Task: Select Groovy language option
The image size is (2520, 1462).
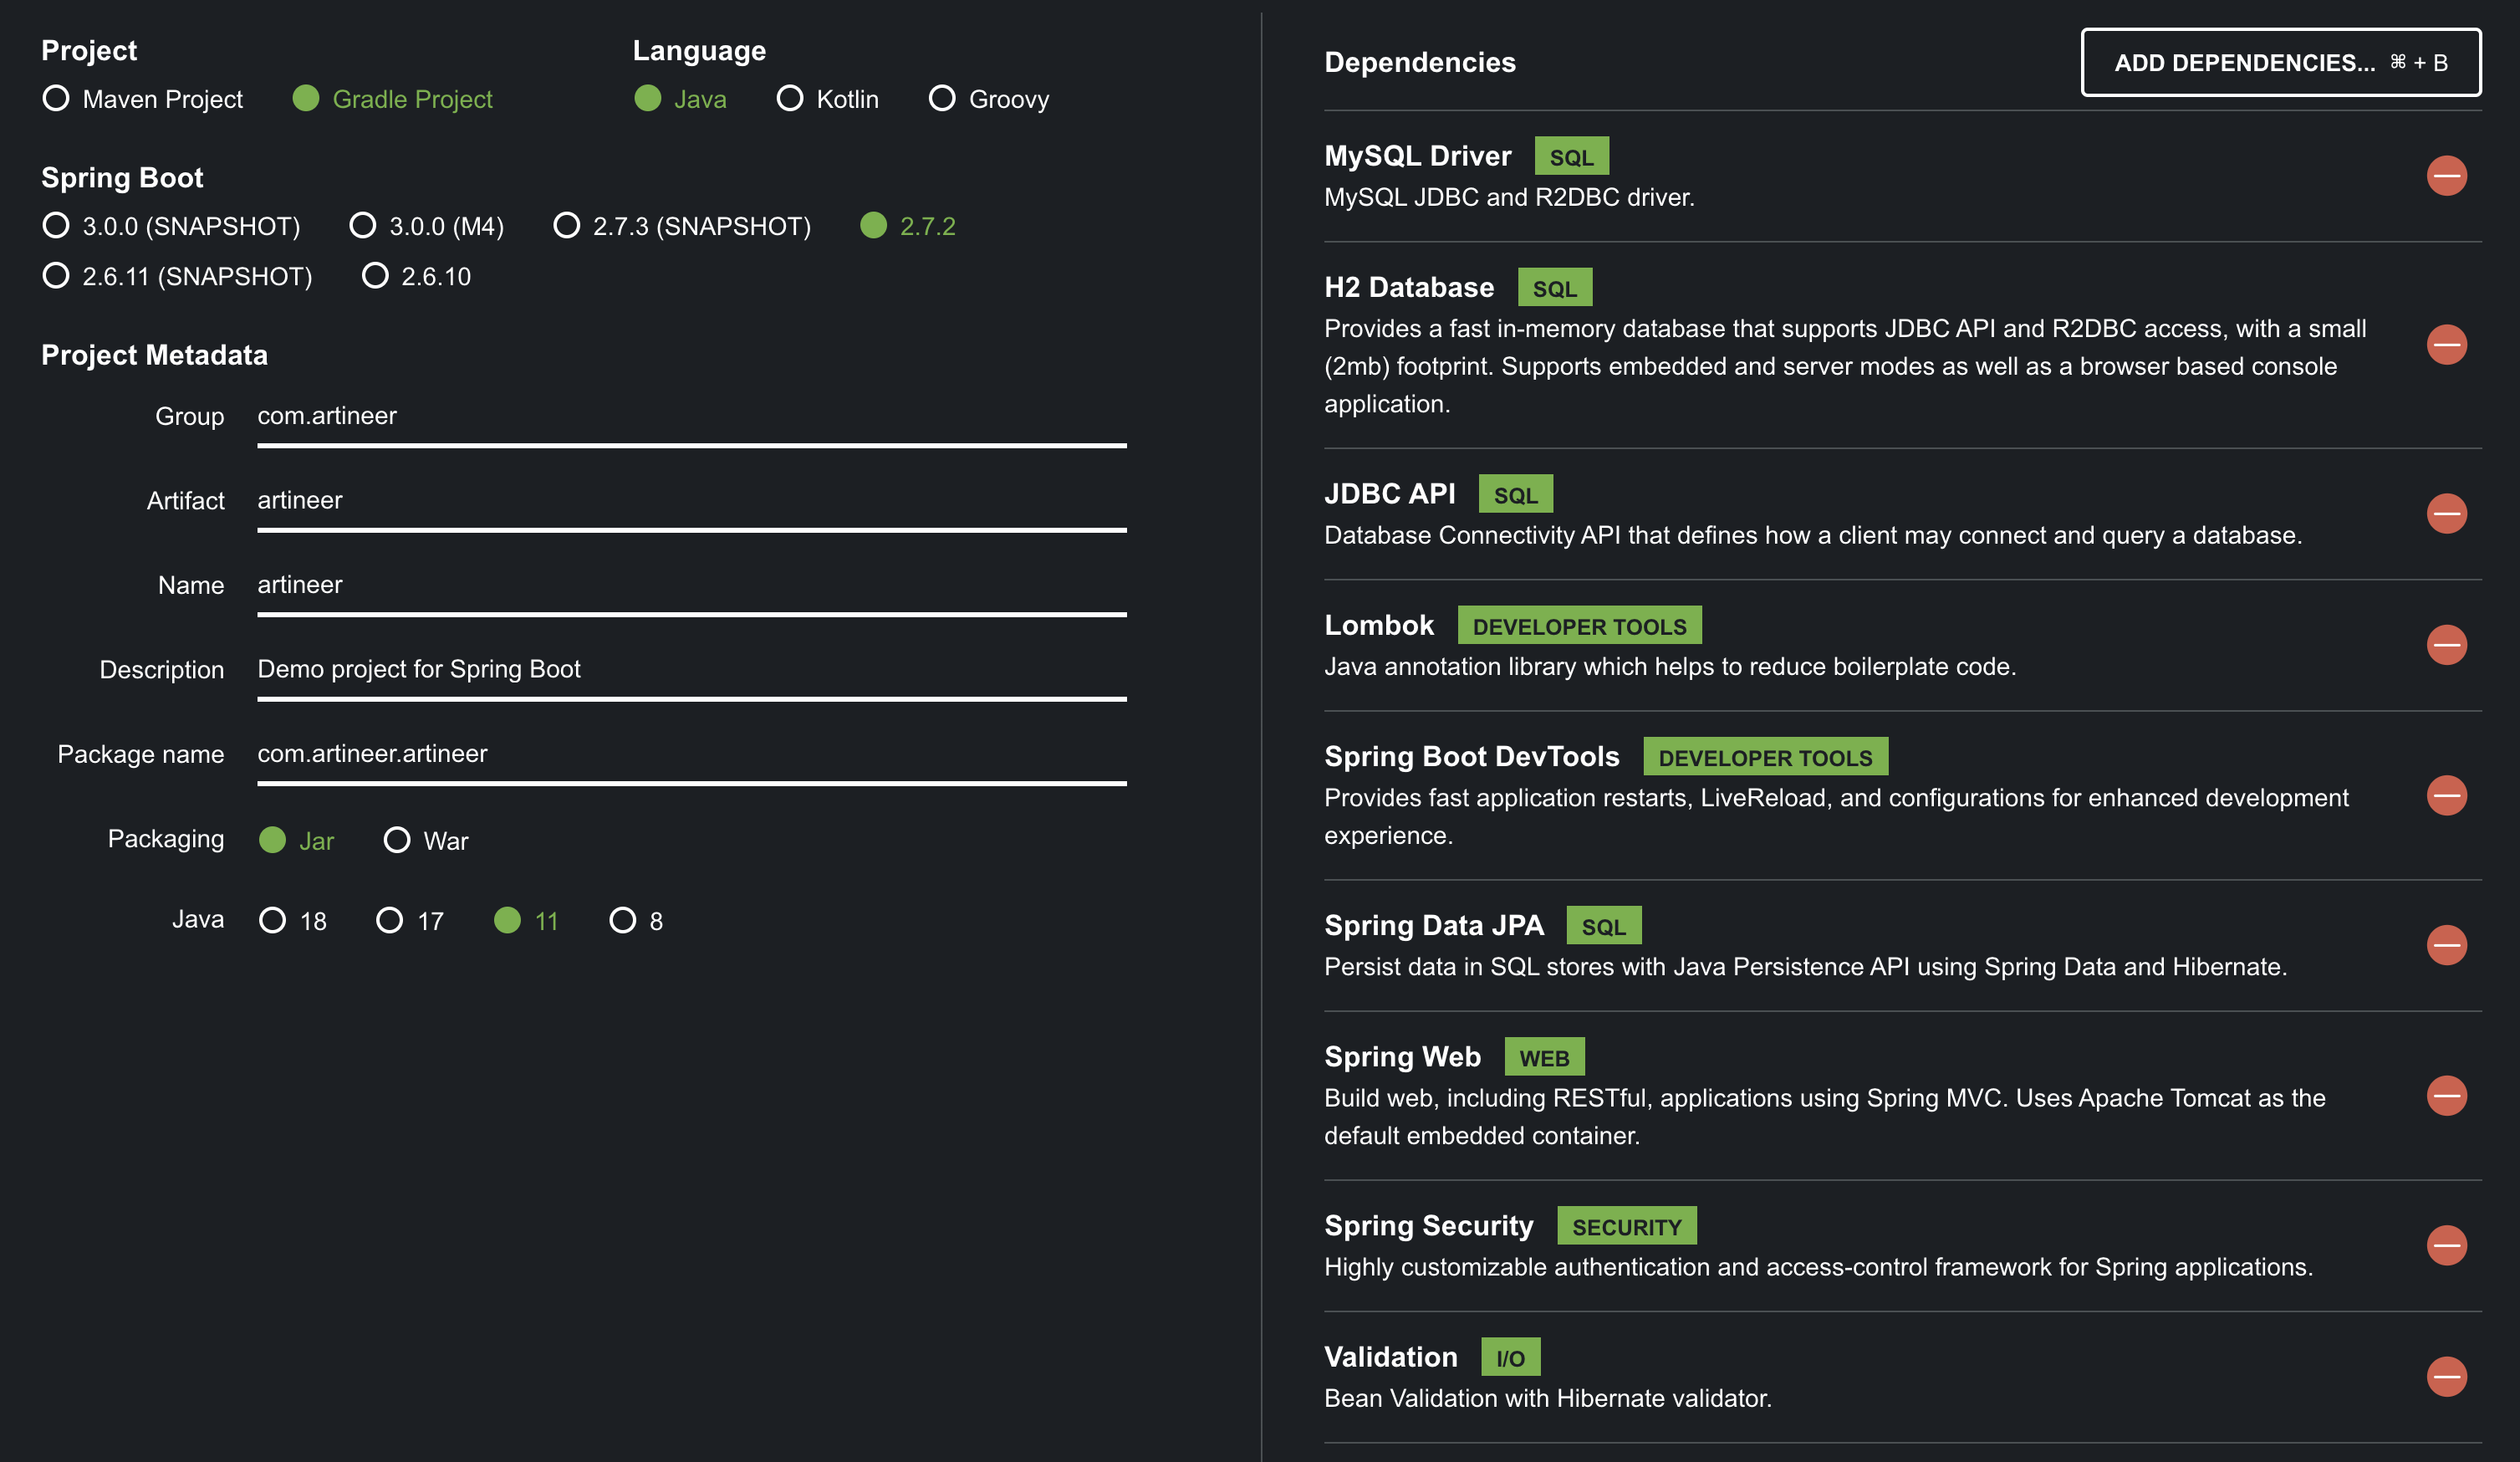Action: (942, 98)
